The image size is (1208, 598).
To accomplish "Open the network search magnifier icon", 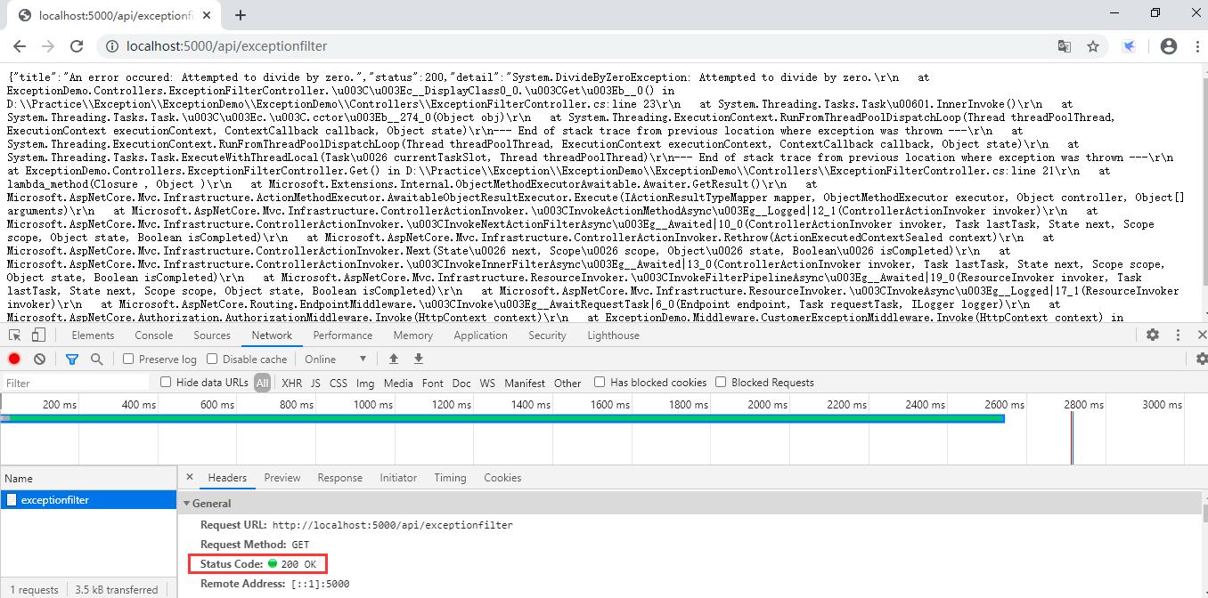I will pyautogui.click(x=96, y=359).
